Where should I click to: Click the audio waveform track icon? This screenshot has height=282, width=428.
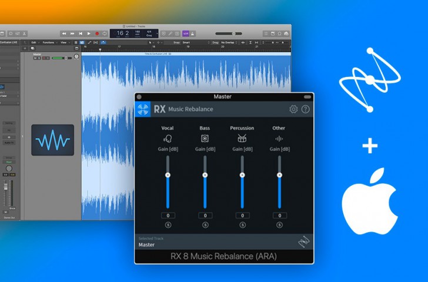53,140
